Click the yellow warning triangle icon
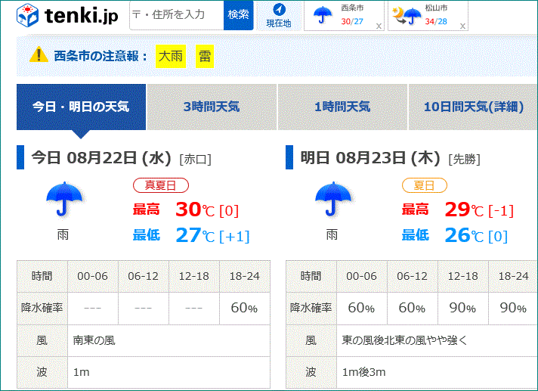Image resolution: width=538 pixels, height=391 pixels. (x=39, y=55)
